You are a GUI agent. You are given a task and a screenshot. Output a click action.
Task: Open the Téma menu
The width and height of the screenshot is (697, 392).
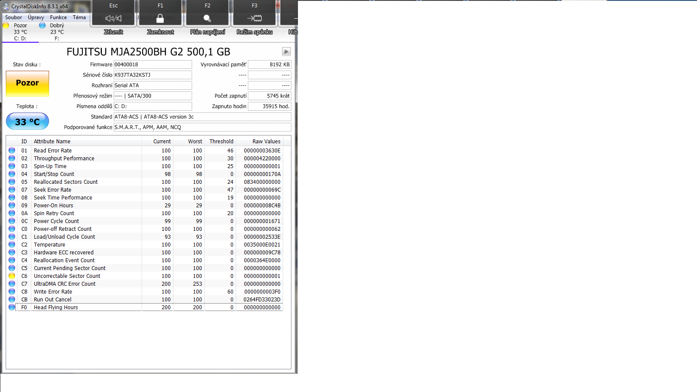pos(79,17)
